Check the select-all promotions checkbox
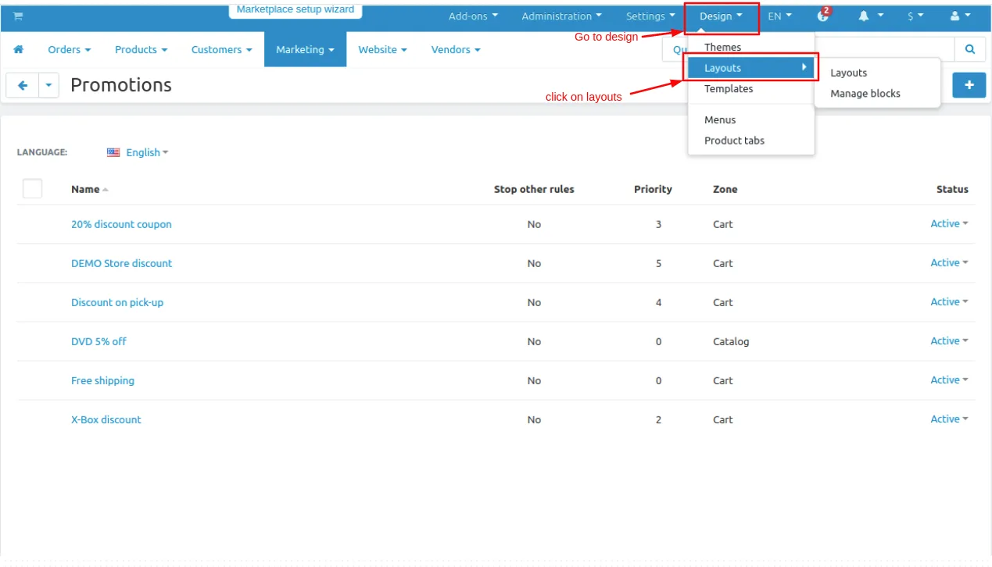The image size is (992, 567). tap(32, 188)
